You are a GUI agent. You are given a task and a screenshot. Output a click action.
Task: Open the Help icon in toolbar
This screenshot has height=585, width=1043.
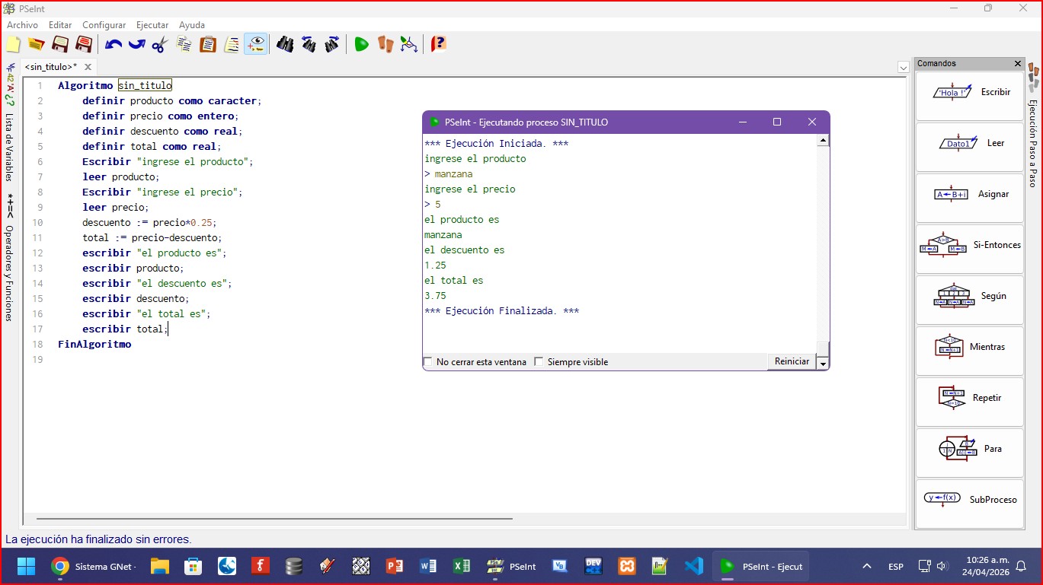click(438, 44)
